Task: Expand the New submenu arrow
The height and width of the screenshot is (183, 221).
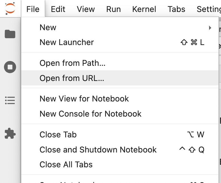Action: (210, 28)
